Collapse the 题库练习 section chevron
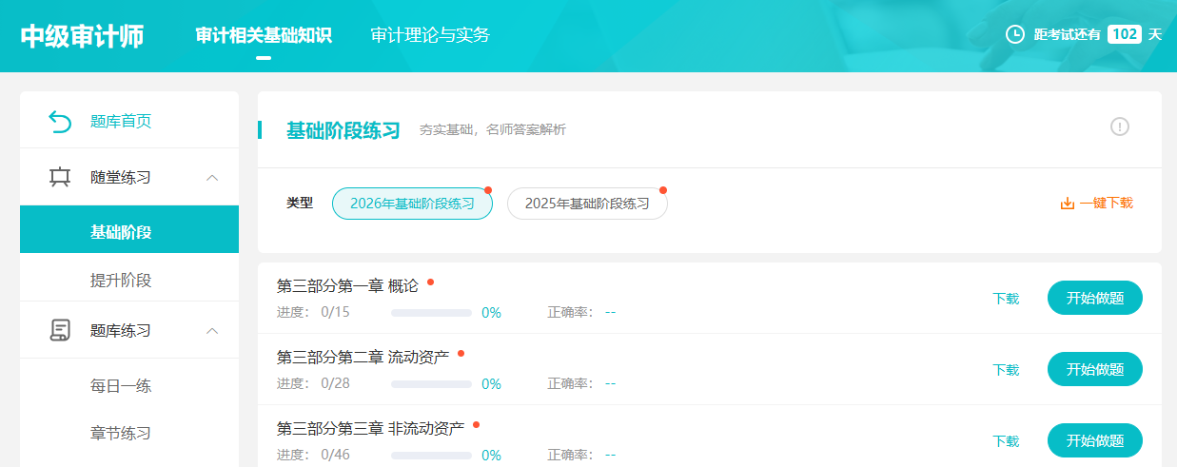This screenshot has height=467, width=1177. [x=212, y=330]
